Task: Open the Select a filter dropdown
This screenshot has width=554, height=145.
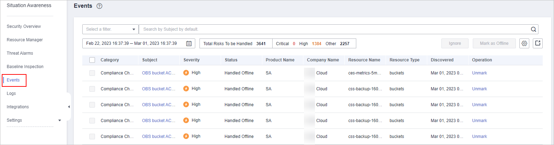Action: 110,29
